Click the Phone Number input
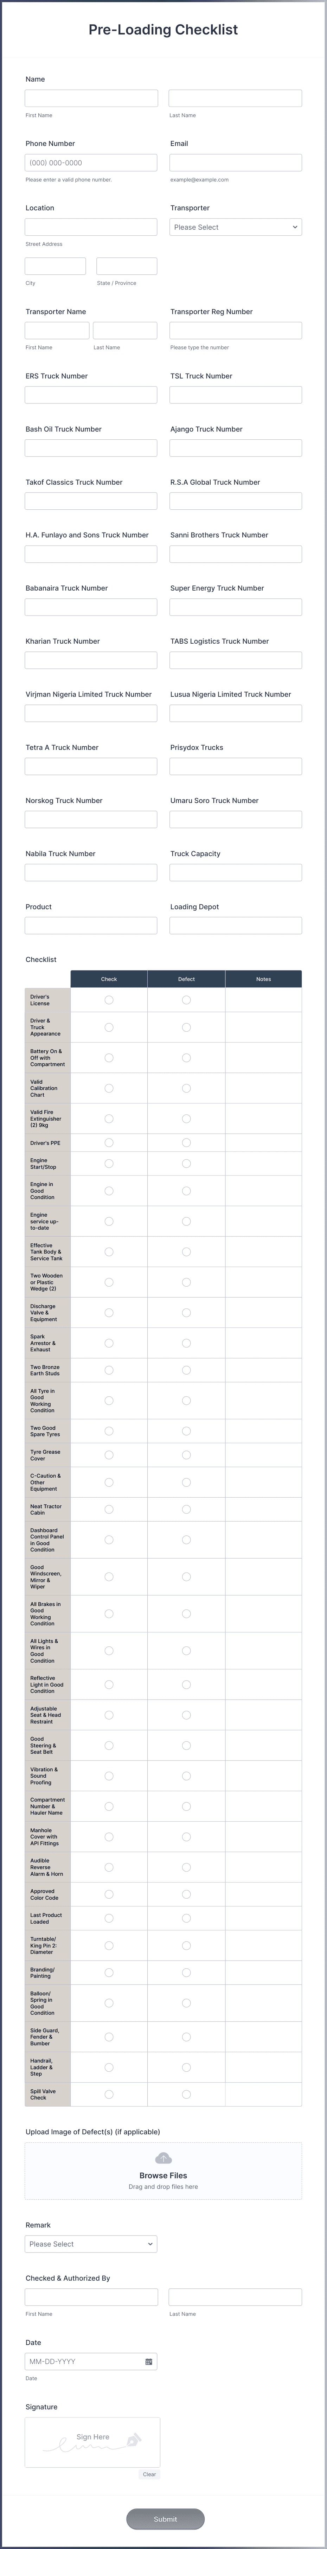Image resolution: width=327 pixels, height=2549 pixels. point(91,162)
